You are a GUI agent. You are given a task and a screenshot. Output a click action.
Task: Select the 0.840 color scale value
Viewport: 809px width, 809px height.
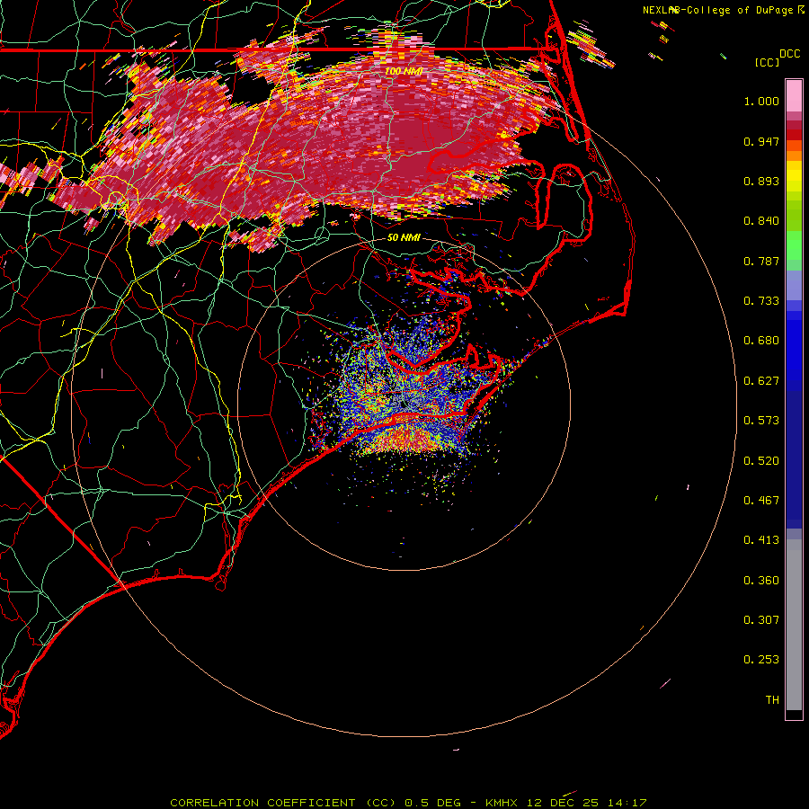[761, 221]
